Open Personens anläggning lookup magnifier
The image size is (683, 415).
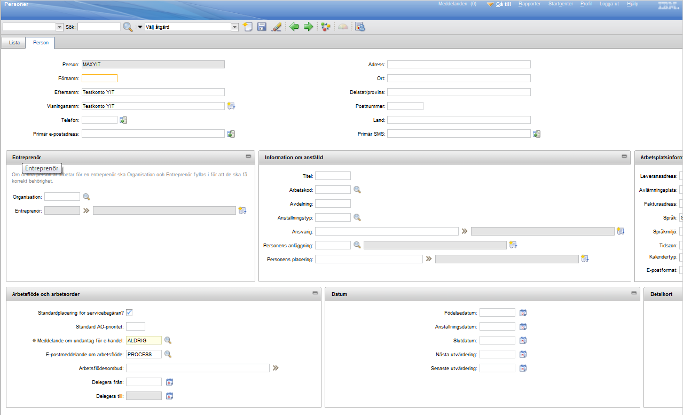[357, 245]
